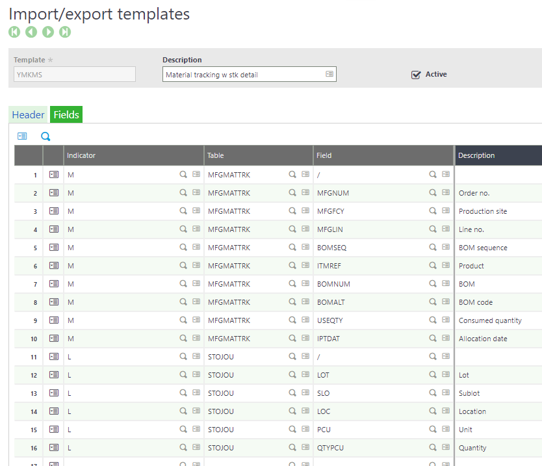Screen dimensions: 542x466
Task: Open the selection chooser beside the ITMREF field
Action: [x=446, y=265]
